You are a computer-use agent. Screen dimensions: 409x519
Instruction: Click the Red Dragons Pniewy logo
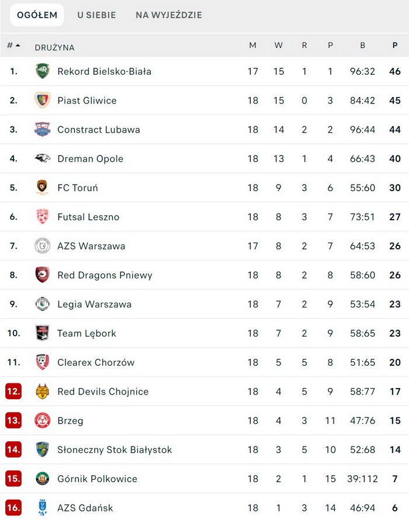(42, 275)
